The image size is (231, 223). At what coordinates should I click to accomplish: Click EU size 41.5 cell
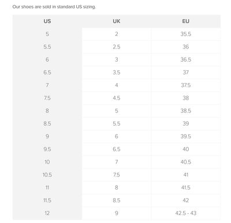(x=186, y=188)
